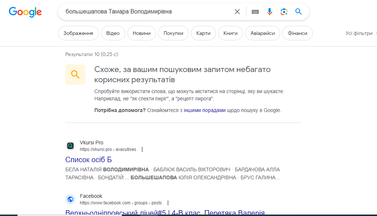Click the Vkursi Pro site favicon

pyautogui.click(x=70, y=145)
